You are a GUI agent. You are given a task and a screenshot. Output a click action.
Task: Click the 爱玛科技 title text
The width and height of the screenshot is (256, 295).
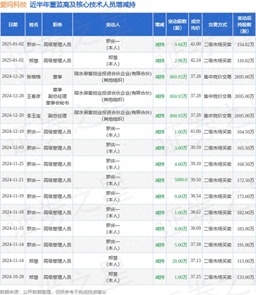click(13, 5)
